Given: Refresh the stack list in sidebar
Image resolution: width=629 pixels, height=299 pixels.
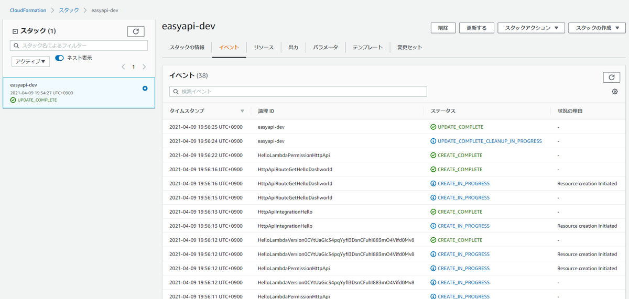Looking at the screenshot, I should coord(136,31).
